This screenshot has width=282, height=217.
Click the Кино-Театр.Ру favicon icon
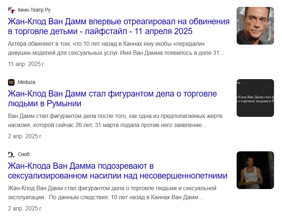(11, 10)
